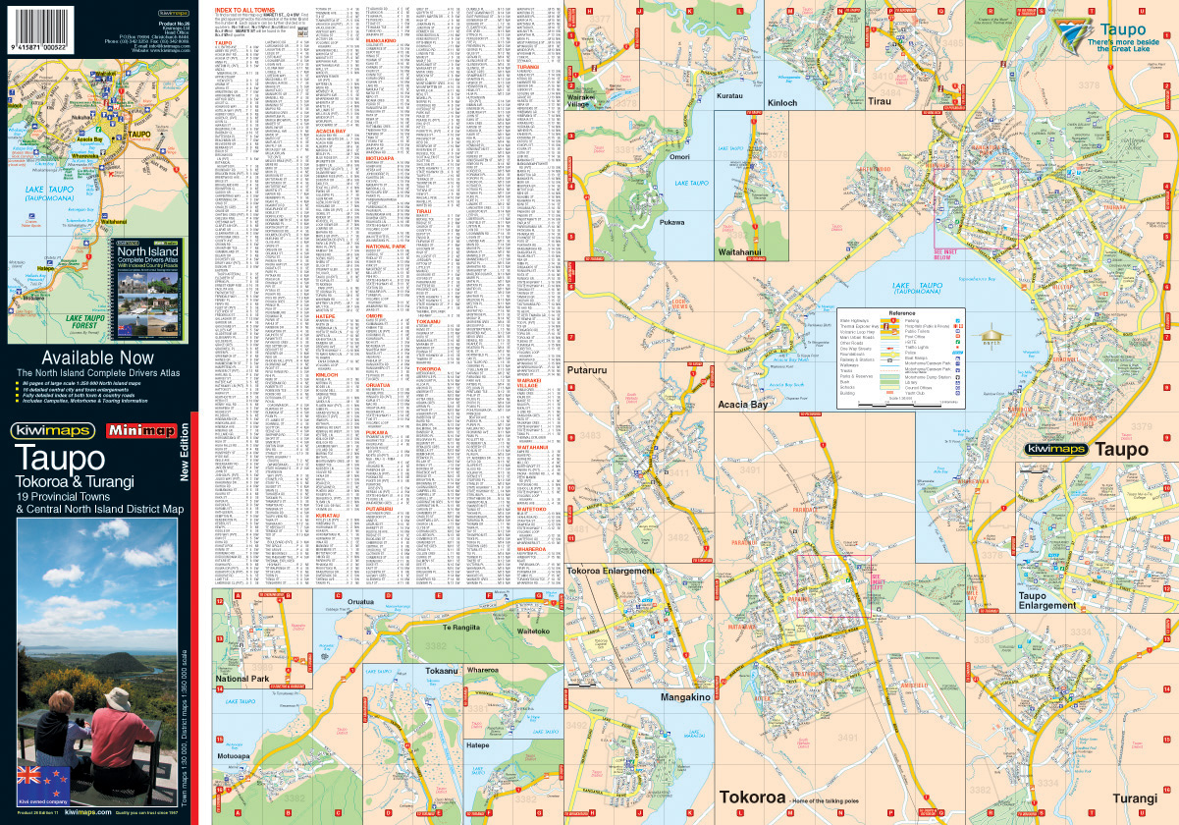Click the One Way Streets arrow in legend

[890, 349]
